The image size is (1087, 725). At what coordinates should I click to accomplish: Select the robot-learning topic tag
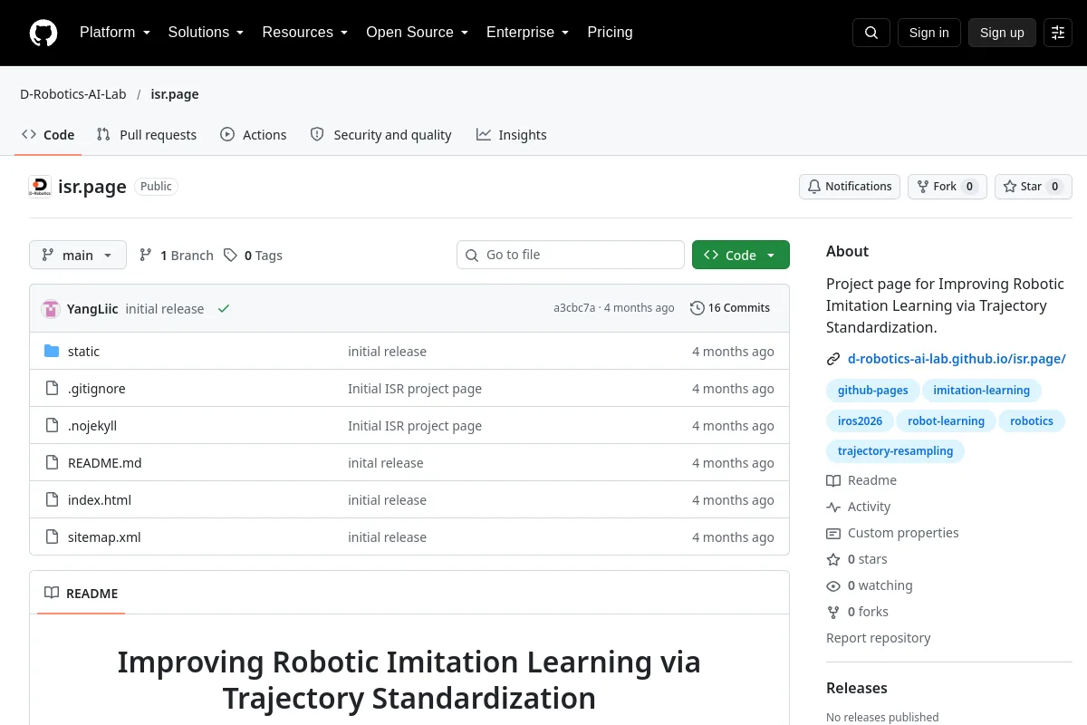point(946,421)
